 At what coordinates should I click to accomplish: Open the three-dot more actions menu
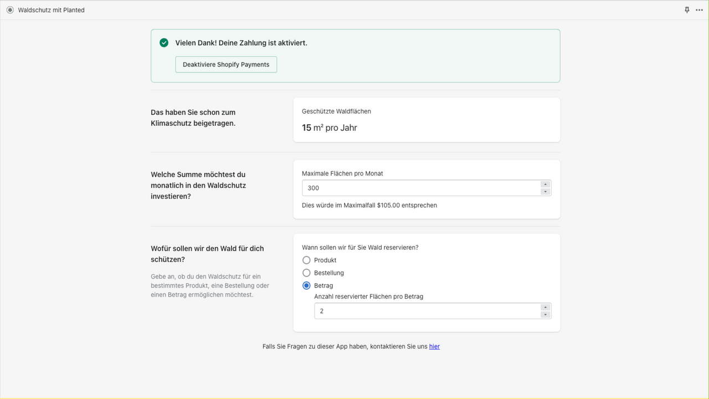point(699,10)
